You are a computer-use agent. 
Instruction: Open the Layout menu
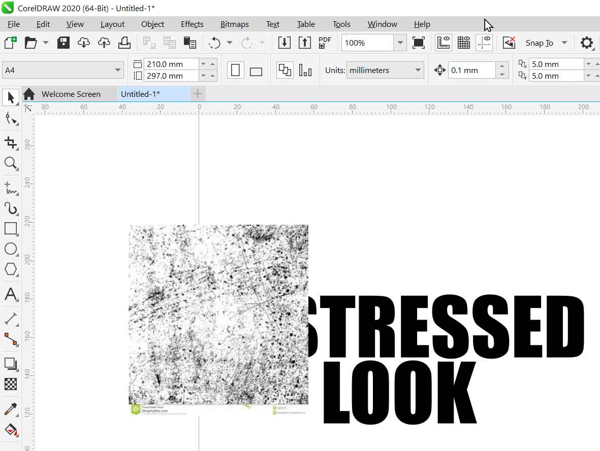click(x=112, y=24)
